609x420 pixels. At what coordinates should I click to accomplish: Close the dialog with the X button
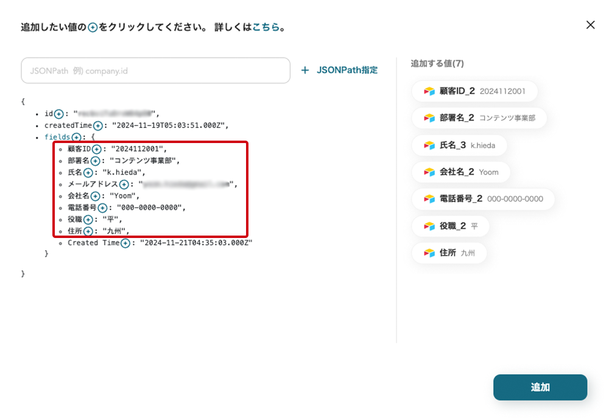590,25
